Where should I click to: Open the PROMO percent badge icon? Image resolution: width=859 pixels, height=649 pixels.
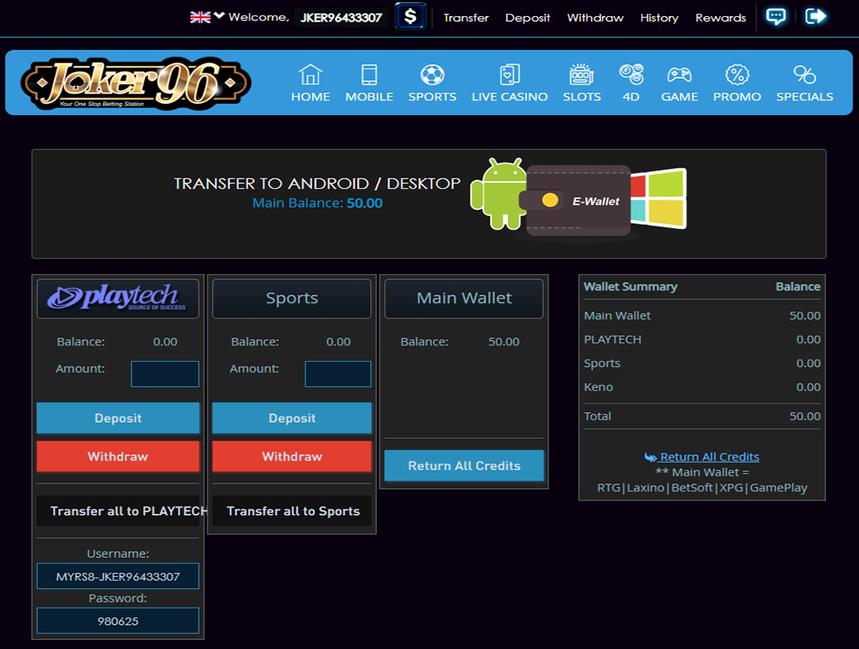pyautogui.click(x=737, y=75)
